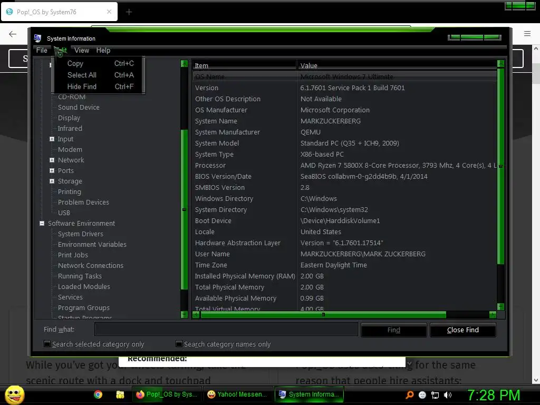Select Print Jobs in the tree
The width and height of the screenshot is (540, 405).
point(73,255)
